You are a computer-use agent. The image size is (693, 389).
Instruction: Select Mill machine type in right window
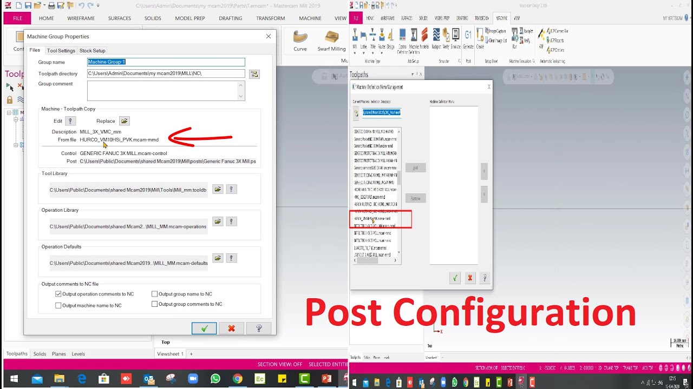(355, 39)
